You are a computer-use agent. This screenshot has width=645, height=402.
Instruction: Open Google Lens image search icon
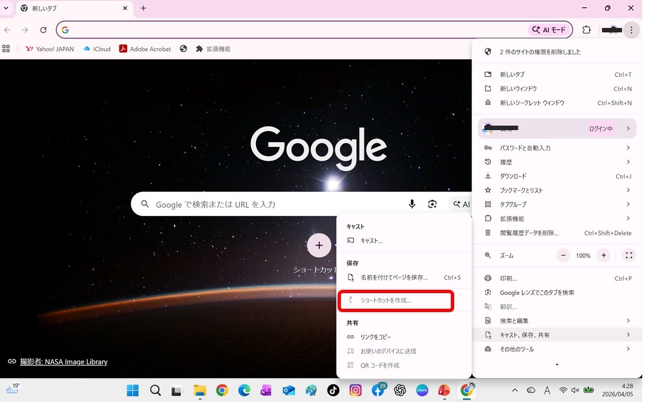pos(432,204)
